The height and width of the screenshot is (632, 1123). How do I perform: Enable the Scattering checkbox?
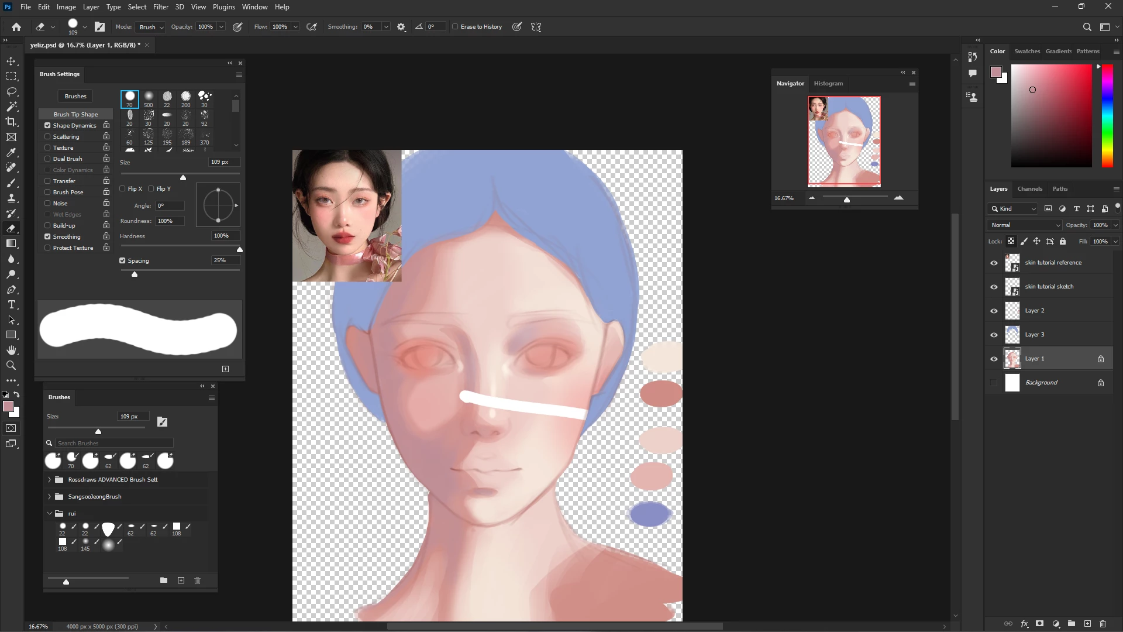click(x=47, y=136)
